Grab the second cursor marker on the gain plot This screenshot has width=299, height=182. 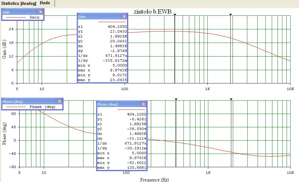[x=231, y=15]
